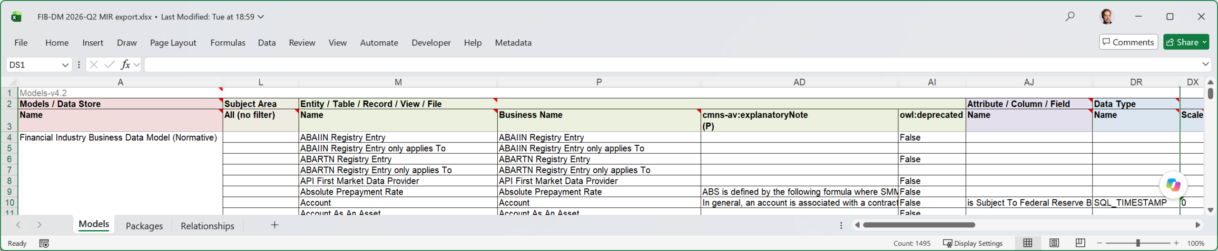This screenshot has height=251, width=1218.
Task: Click Display Settings in status bar
Action: tap(973, 243)
